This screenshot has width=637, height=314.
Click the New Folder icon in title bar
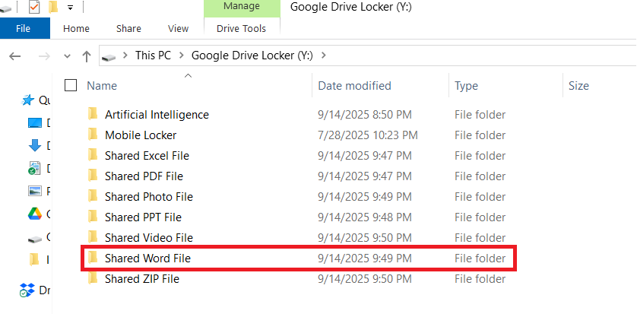coord(53,8)
